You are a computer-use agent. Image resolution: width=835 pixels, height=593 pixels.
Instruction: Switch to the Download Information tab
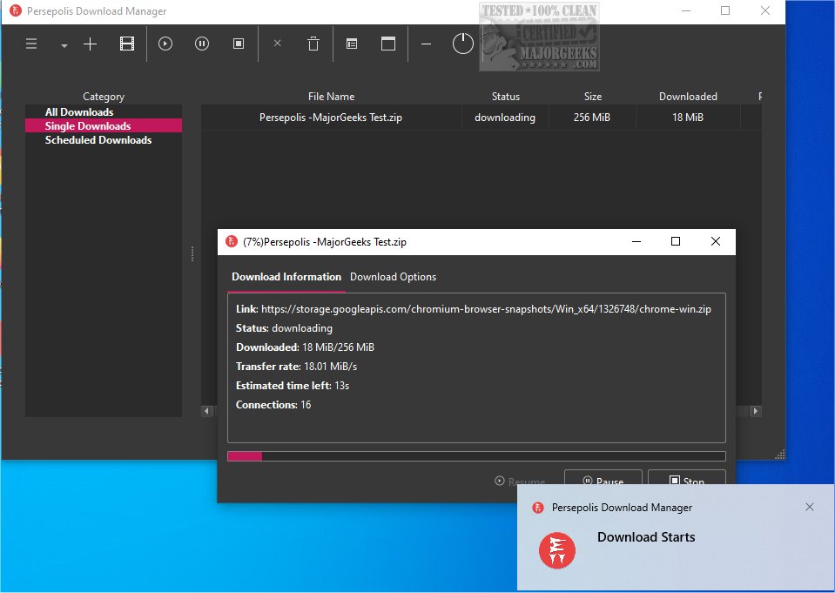[286, 277]
